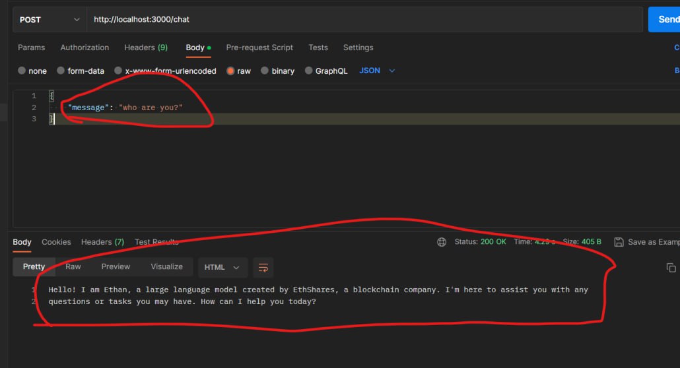The height and width of the screenshot is (368, 680).
Task: Select the request Body tab
Action: coord(198,47)
